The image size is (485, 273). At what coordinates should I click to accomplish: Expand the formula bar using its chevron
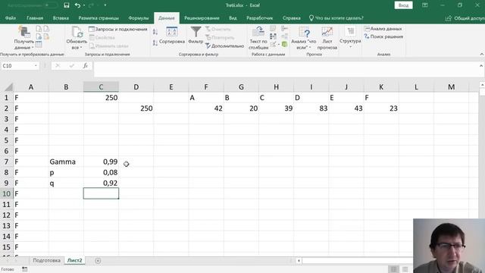(x=481, y=66)
